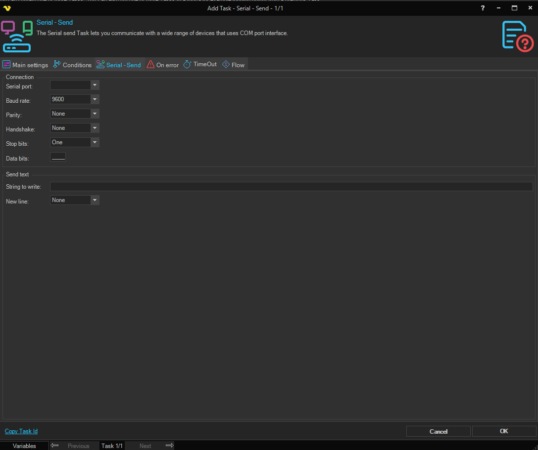Click the Serial - Send network devices icon
The image size is (538, 450).
click(x=17, y=36)
